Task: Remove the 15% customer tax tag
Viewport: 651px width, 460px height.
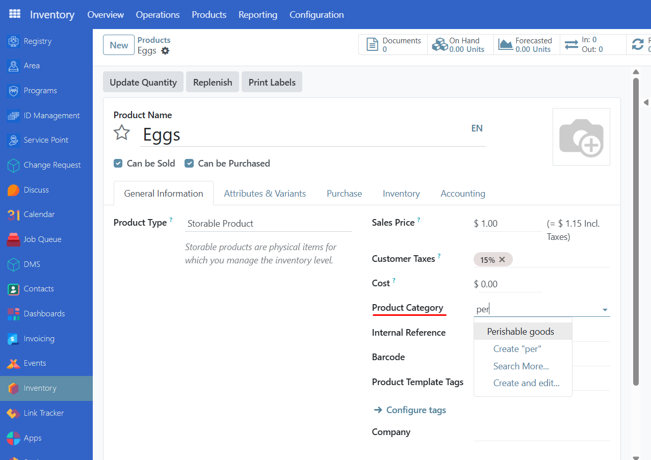Action: coord(502,260)
